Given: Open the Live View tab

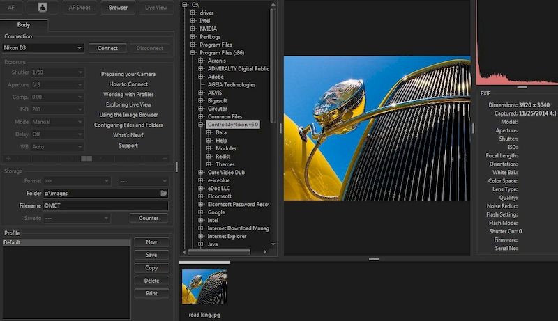Looking at the screenshot, I should click(156, 8).
